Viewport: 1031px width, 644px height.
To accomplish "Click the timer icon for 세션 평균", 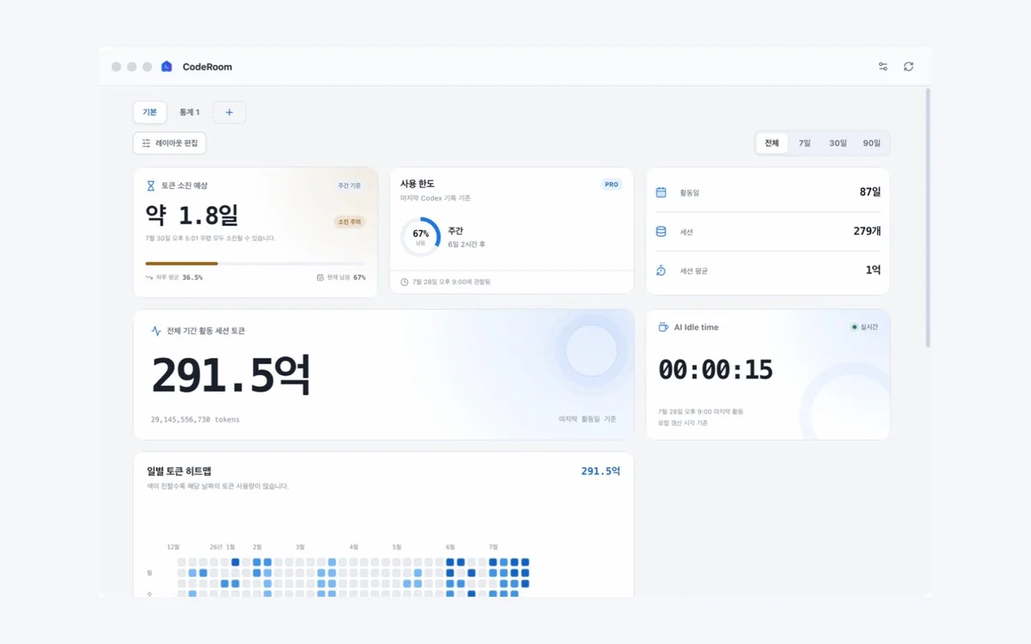I will click(661, 270).
